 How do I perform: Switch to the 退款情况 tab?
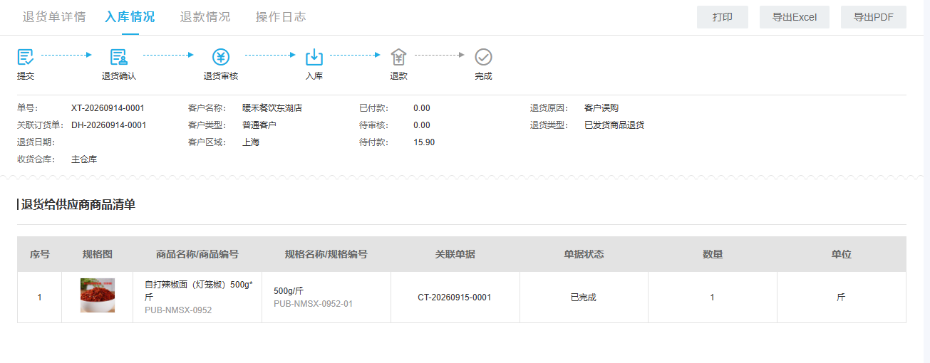205,17
